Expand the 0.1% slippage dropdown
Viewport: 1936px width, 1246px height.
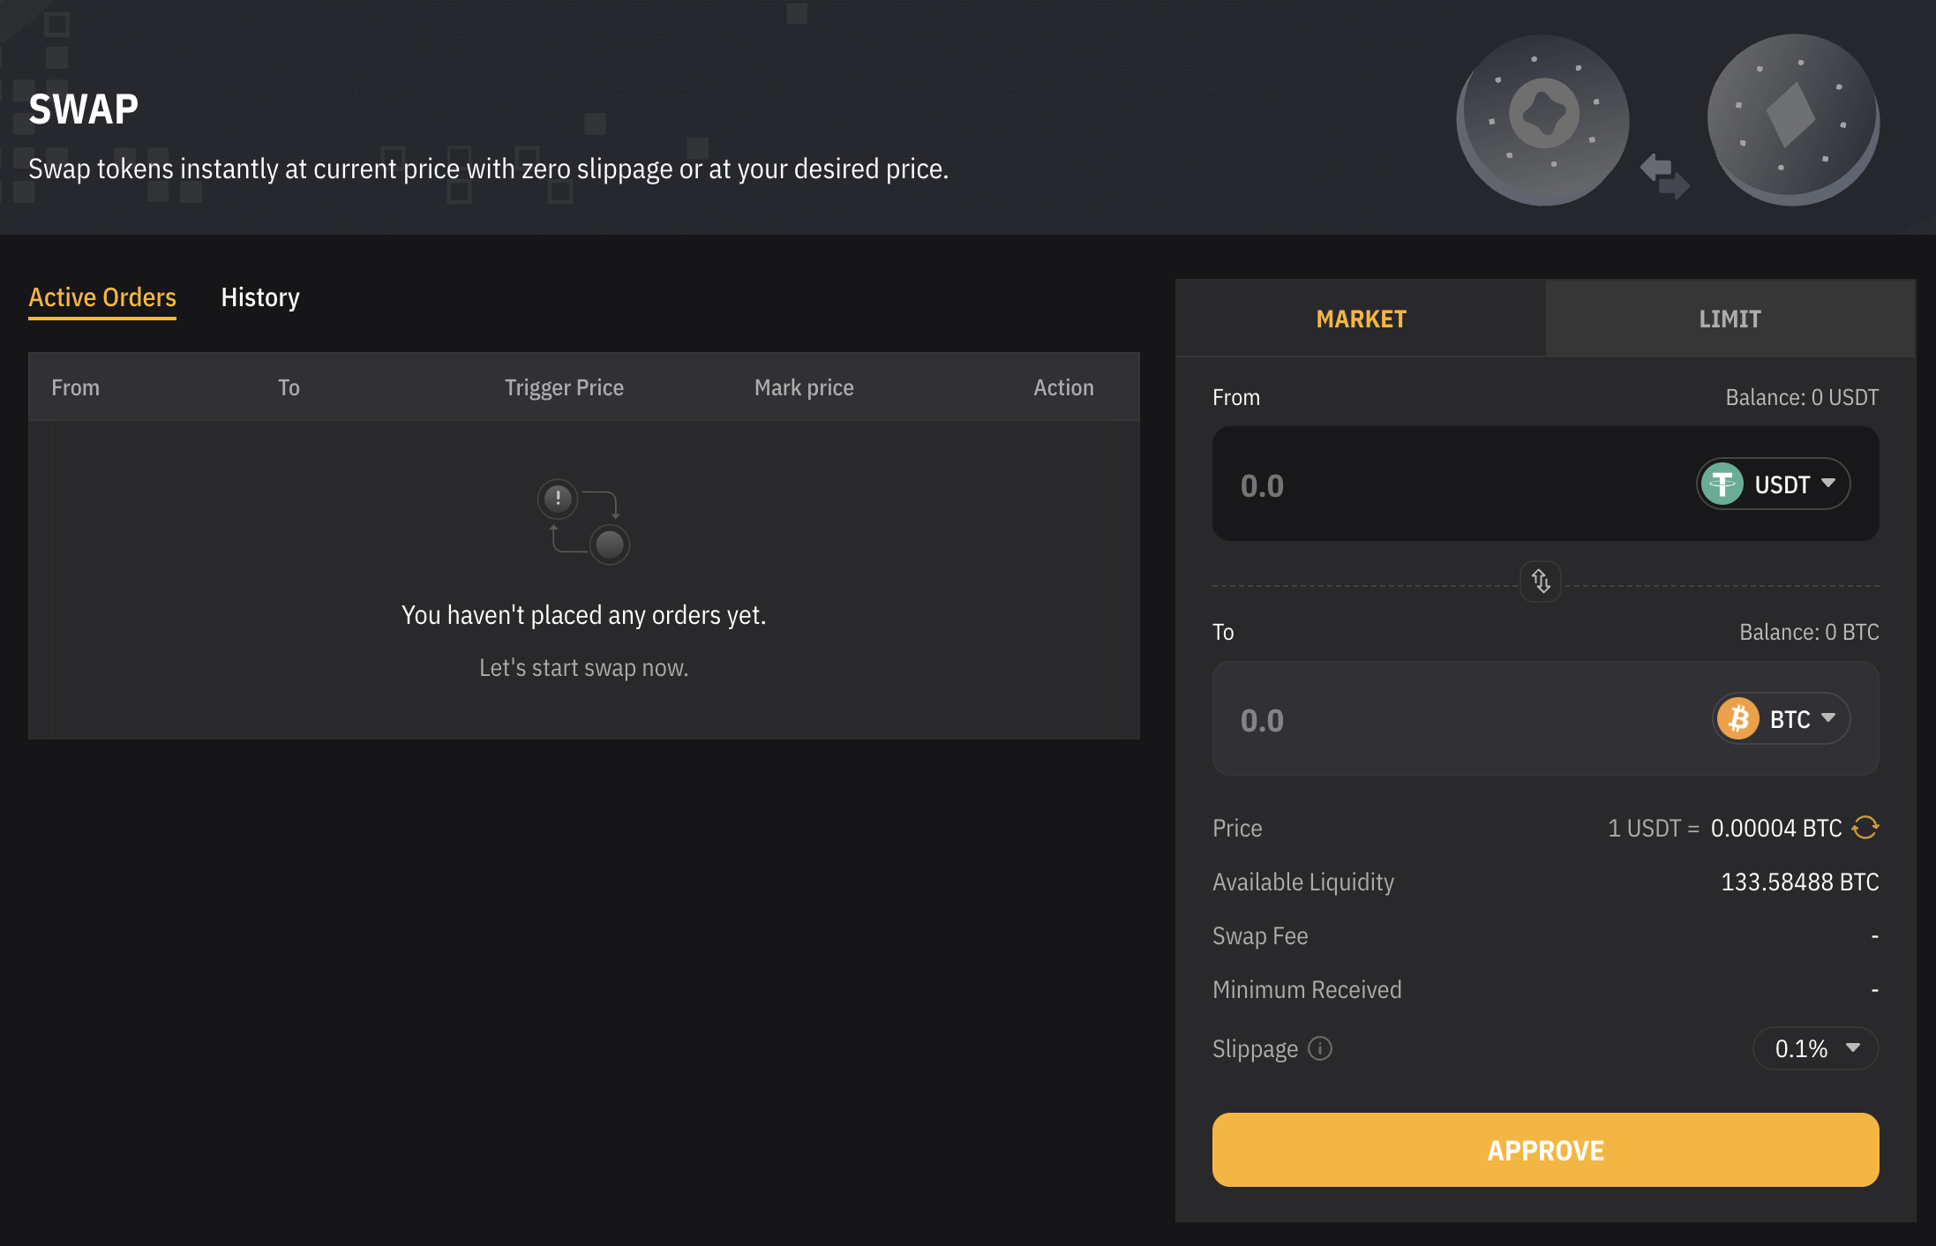1815,1048
